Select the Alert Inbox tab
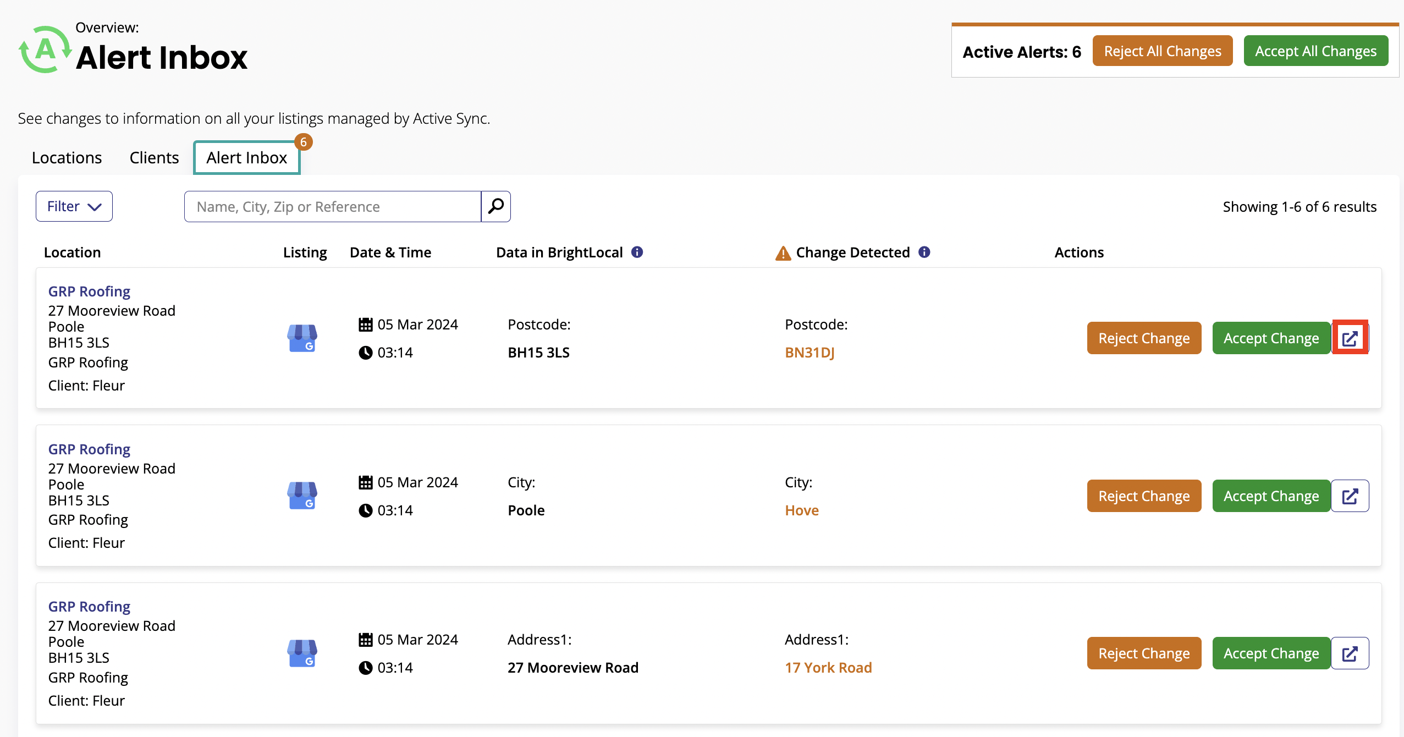 [x=246, y=158]
